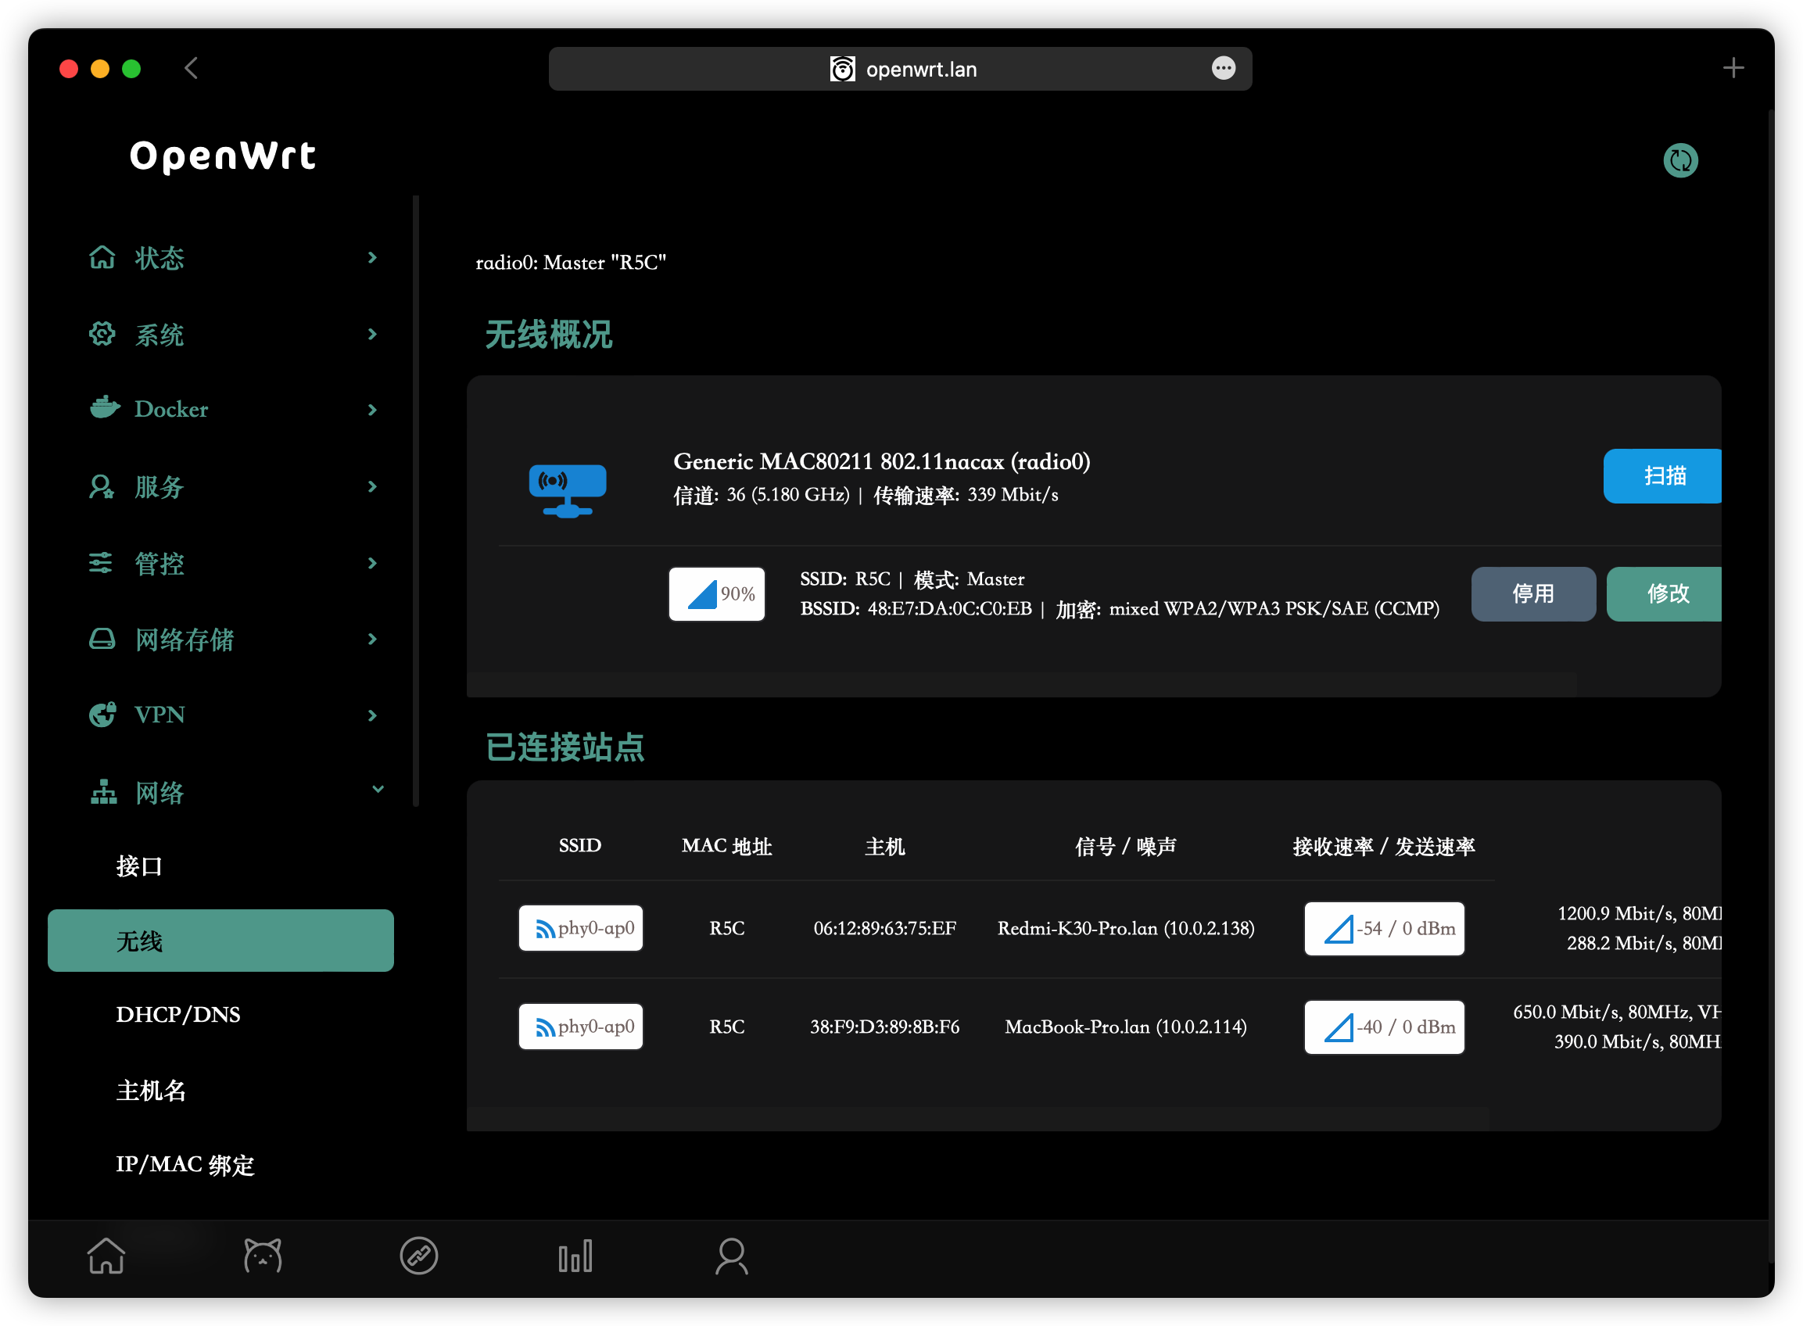Click the user profile icon in bottom bar
1803x1326 pixels.
pos(730,1256)
